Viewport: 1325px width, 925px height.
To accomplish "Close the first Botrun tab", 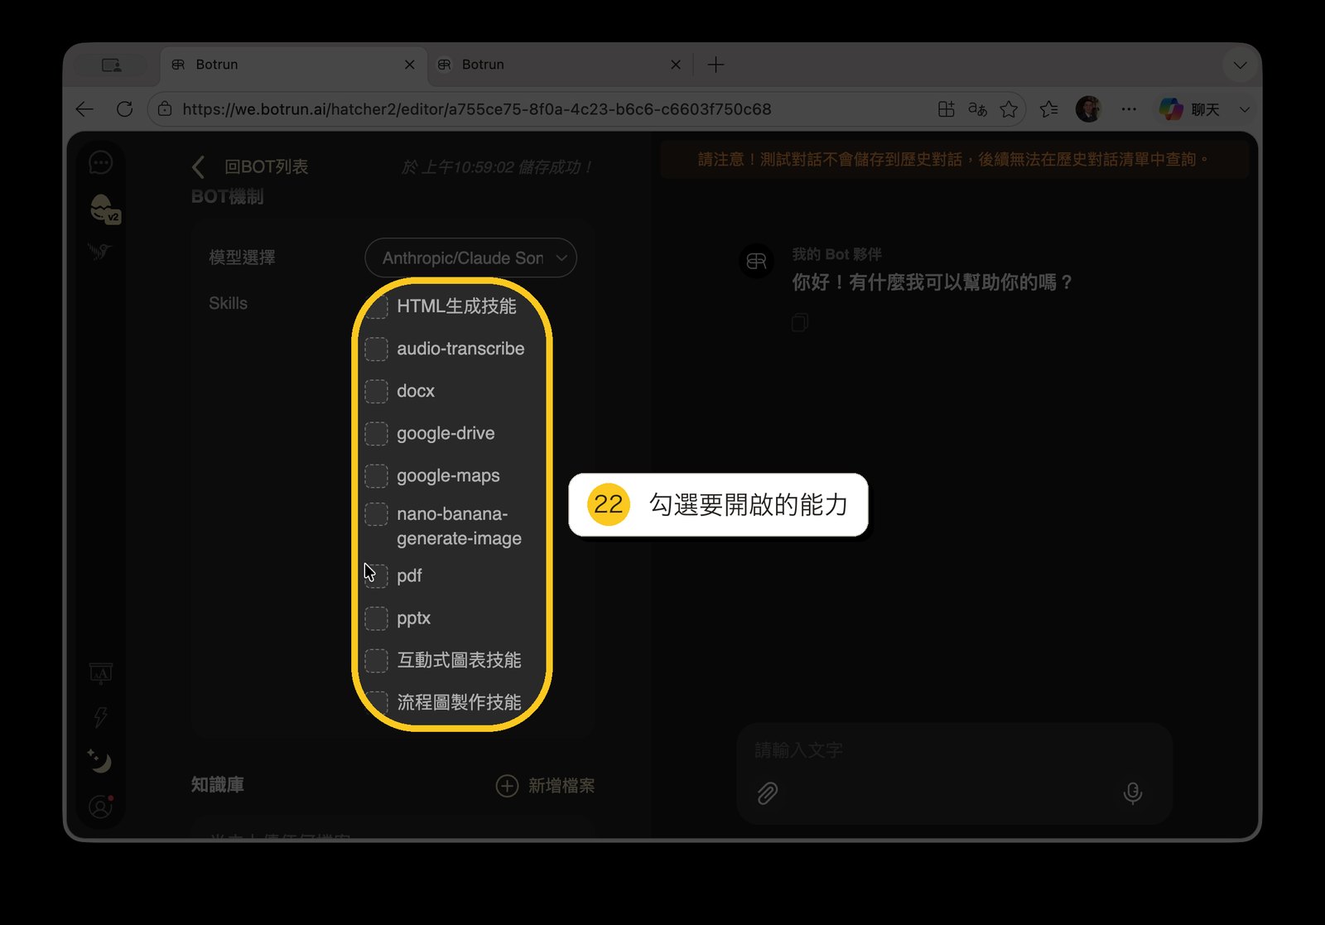I will pos(409,65).
